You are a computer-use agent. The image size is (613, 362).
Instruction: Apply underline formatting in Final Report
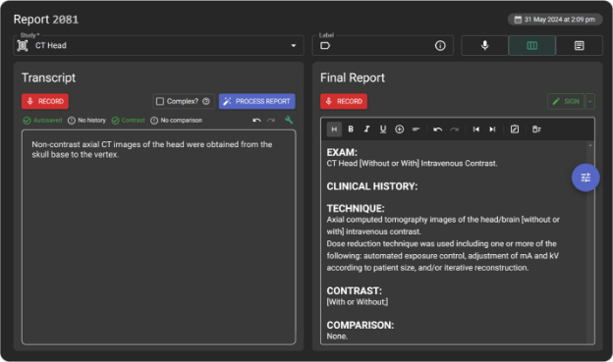click(383, 129)
